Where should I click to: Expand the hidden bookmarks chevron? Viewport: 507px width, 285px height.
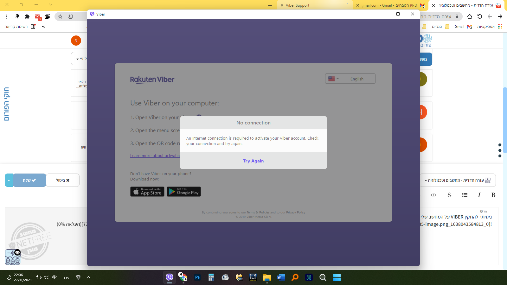point(43,27)
